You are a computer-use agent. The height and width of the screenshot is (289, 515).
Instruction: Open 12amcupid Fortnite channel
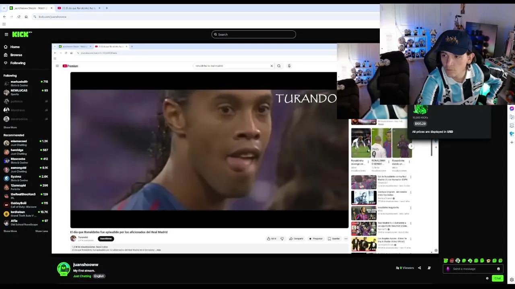pos(26,187)
